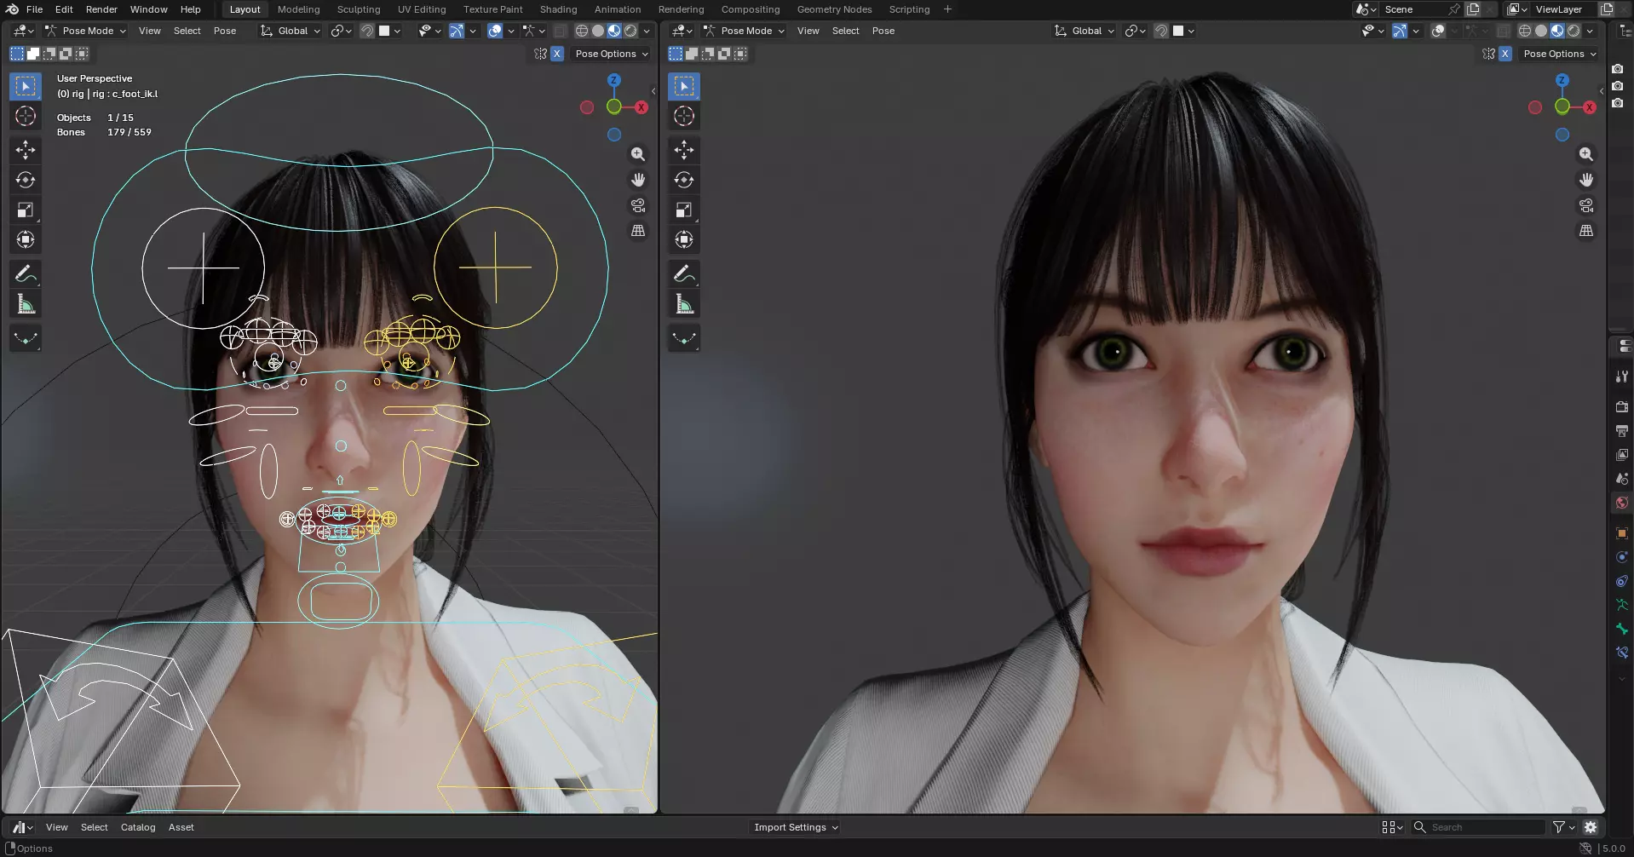Enable rendered shading in left viewport

(630, 31)
